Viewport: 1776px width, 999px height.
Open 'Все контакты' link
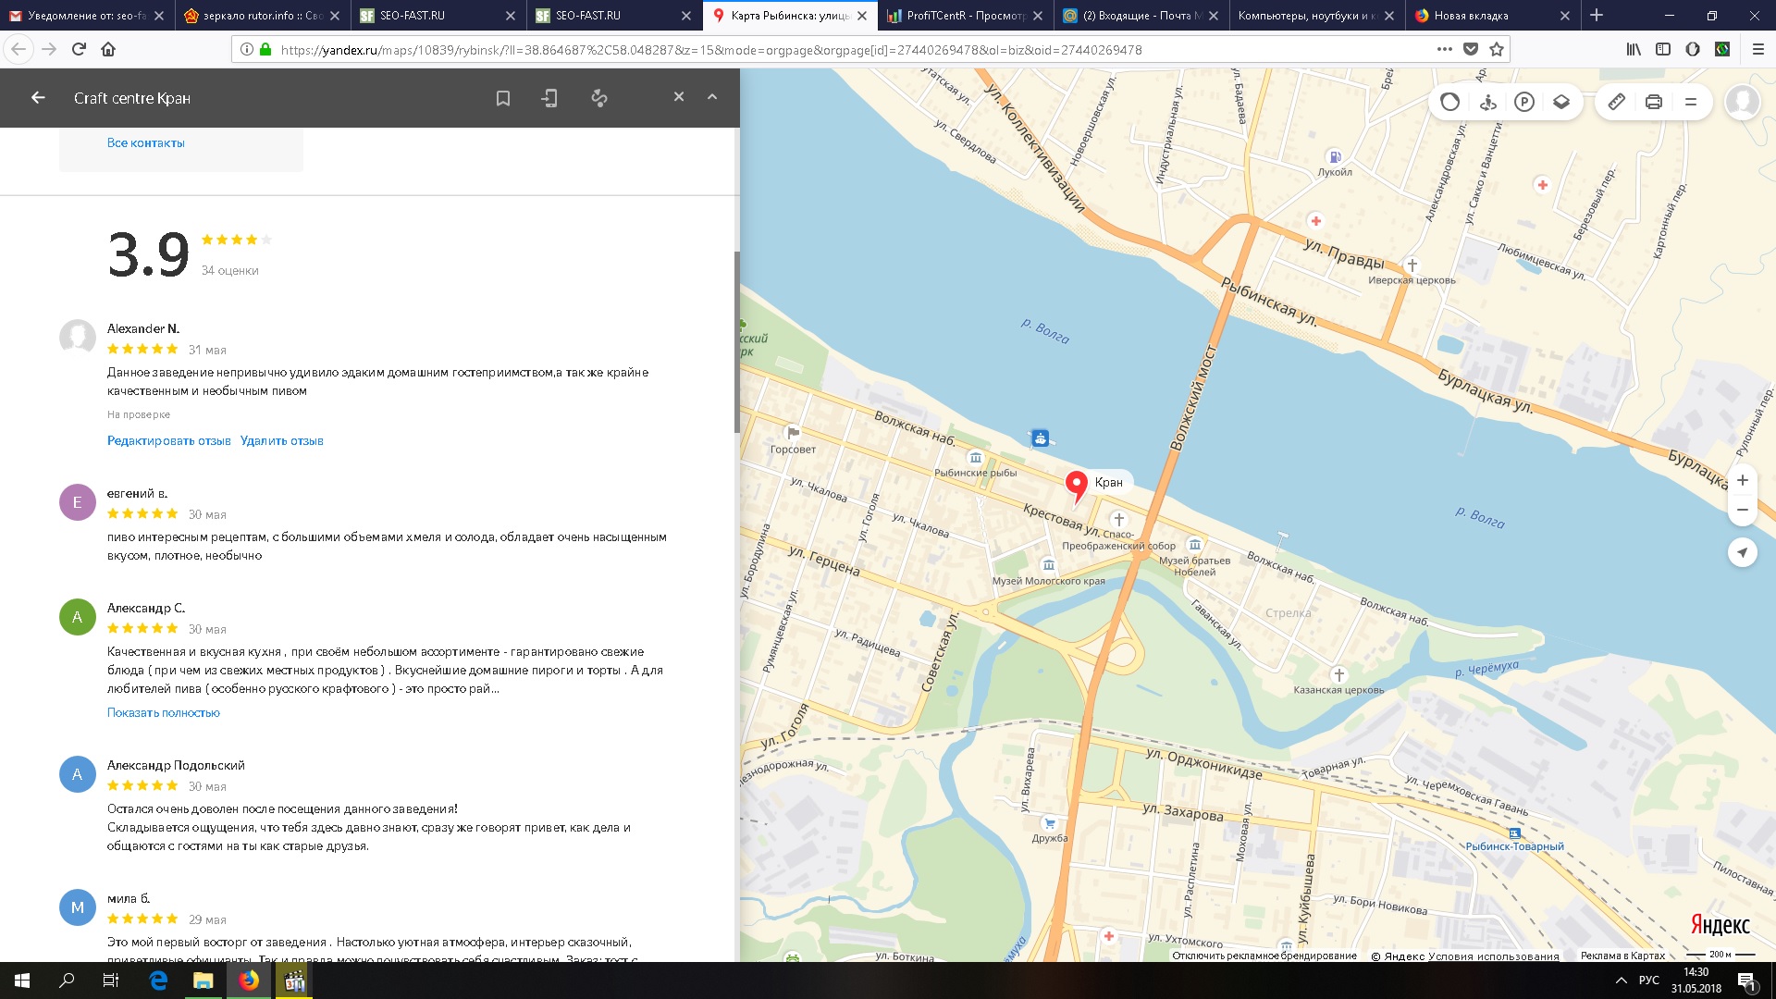(x=146, y=143)
